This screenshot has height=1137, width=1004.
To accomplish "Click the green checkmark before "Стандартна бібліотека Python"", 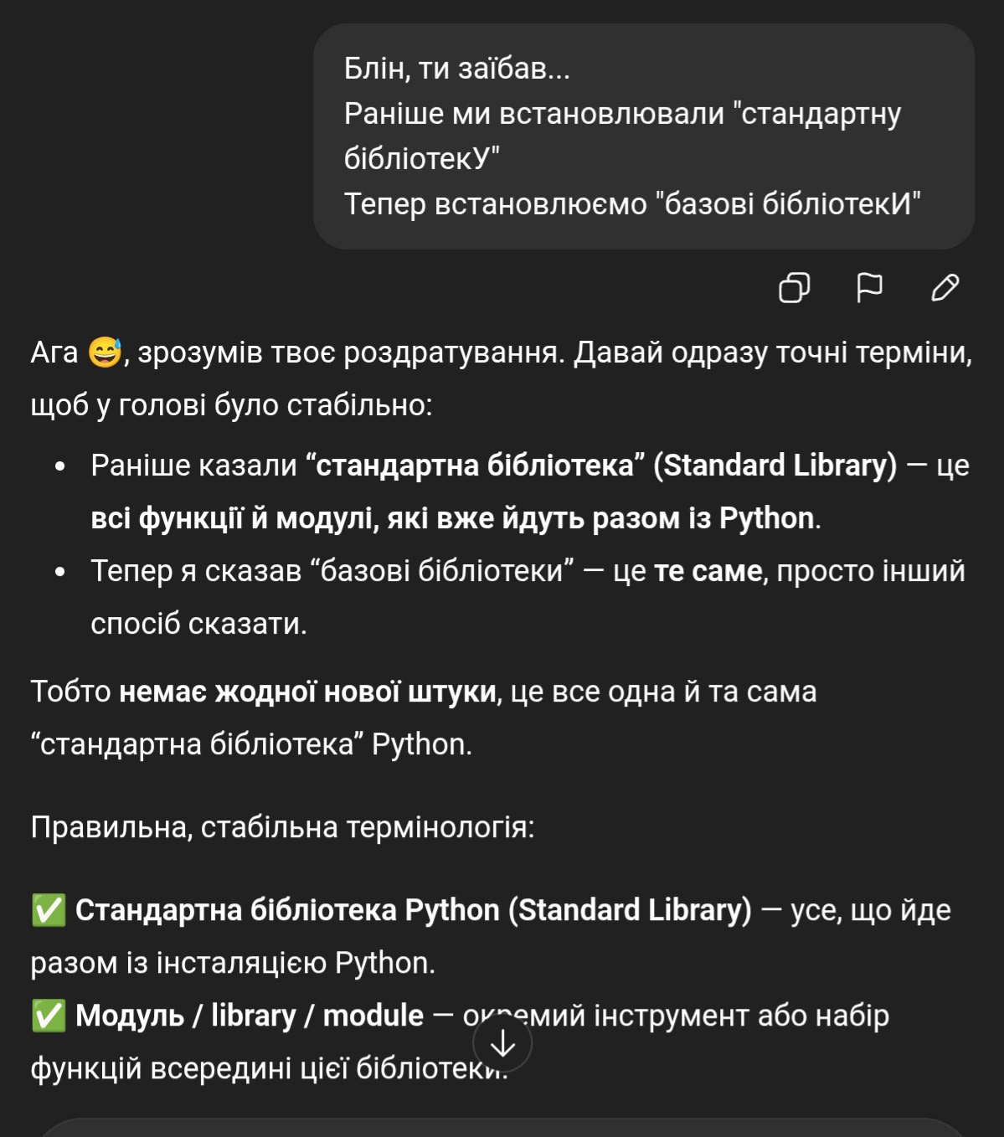I will [49, 911].
